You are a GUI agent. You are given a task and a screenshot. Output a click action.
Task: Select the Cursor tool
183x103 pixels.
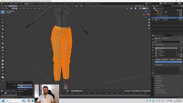point(3,15)
